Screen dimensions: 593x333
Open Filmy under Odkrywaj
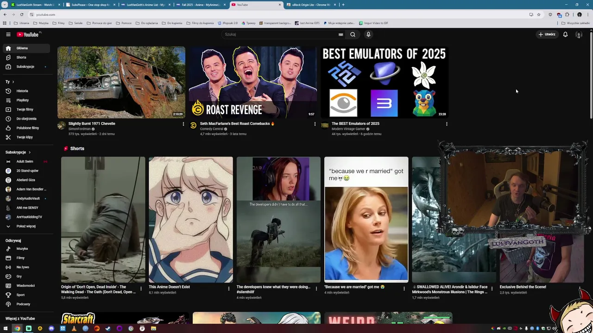pyautogui.click(x=26, y=258)
